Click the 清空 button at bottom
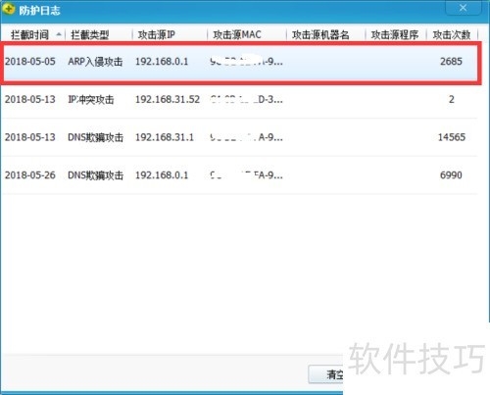 click(x=326, y=374)
